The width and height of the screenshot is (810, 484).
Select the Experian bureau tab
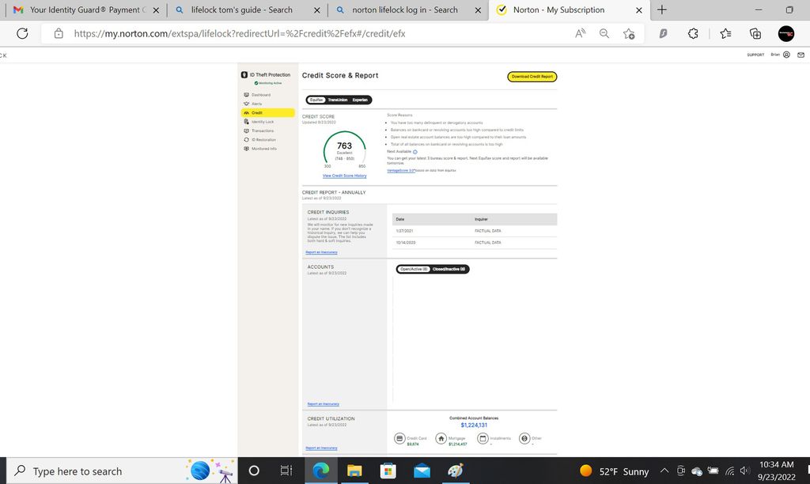(360, 100)
